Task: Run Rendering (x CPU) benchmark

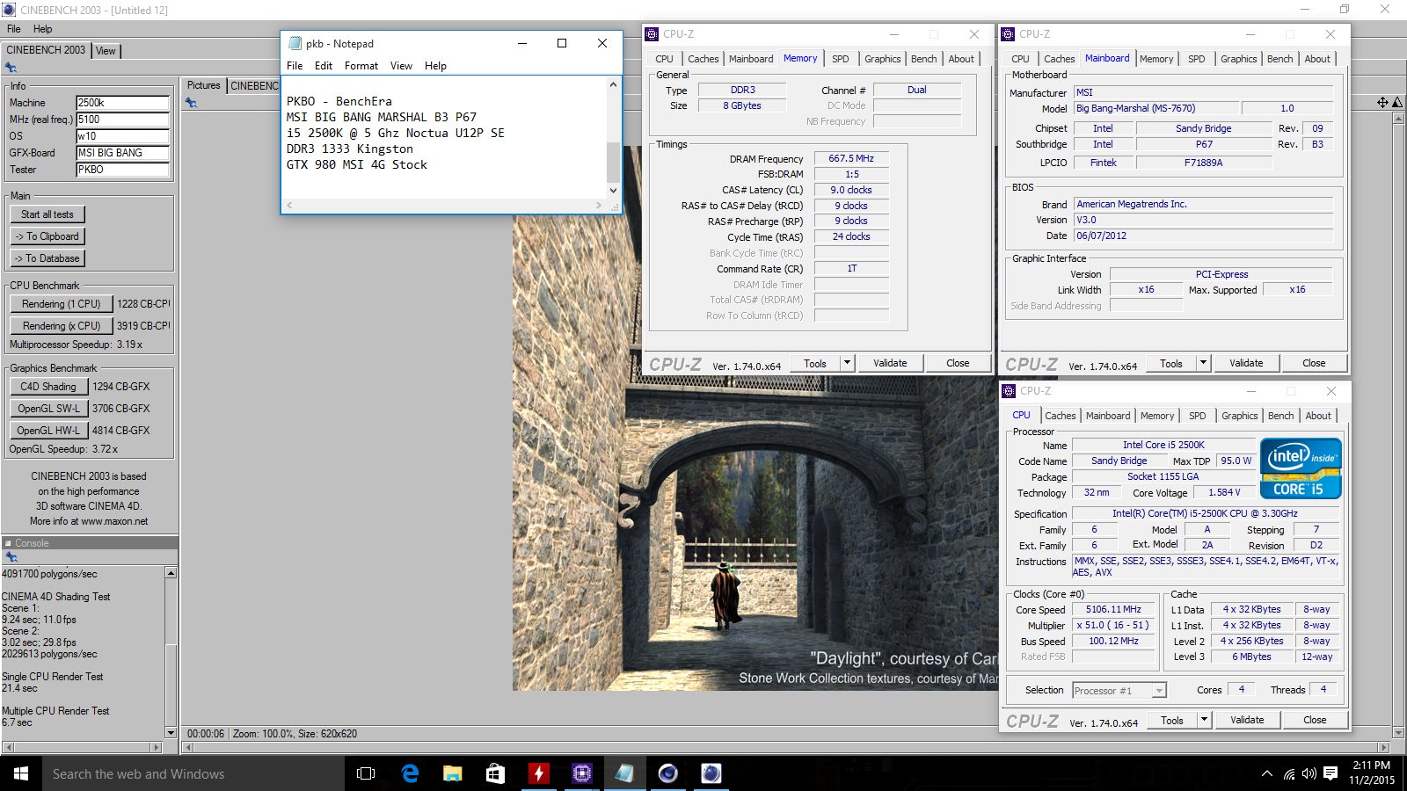Action: [62, 326]
